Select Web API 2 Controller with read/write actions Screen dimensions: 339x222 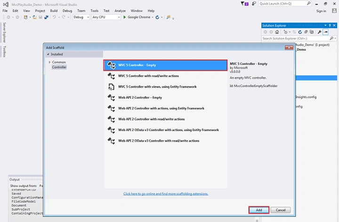pos(165,119)
